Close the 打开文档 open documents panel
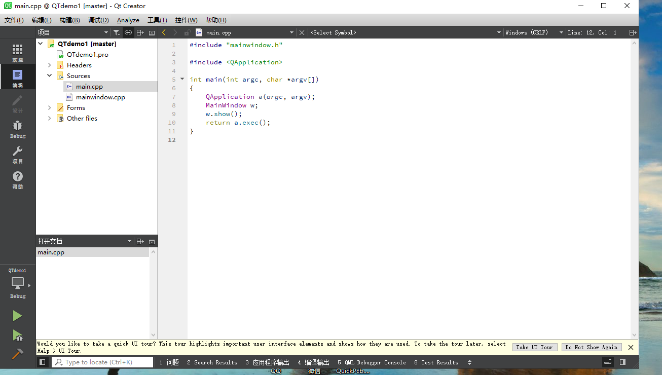The height and width of the screenshot is (375, 662). (x=152, y=242)
